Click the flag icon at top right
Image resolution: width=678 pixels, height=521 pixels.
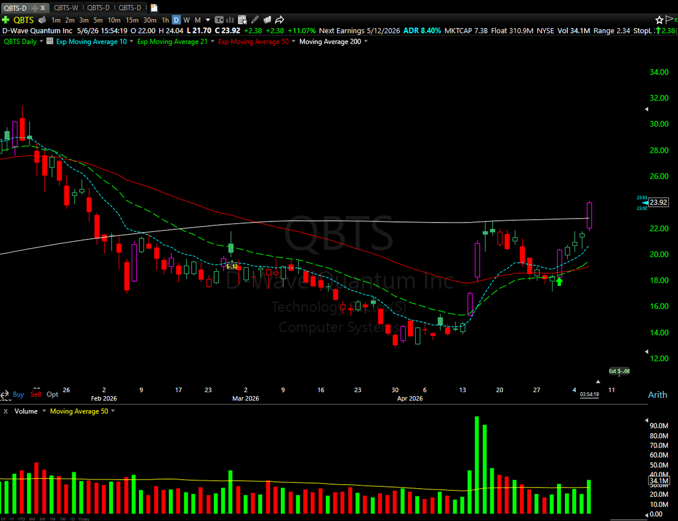[x=669, y=20]
